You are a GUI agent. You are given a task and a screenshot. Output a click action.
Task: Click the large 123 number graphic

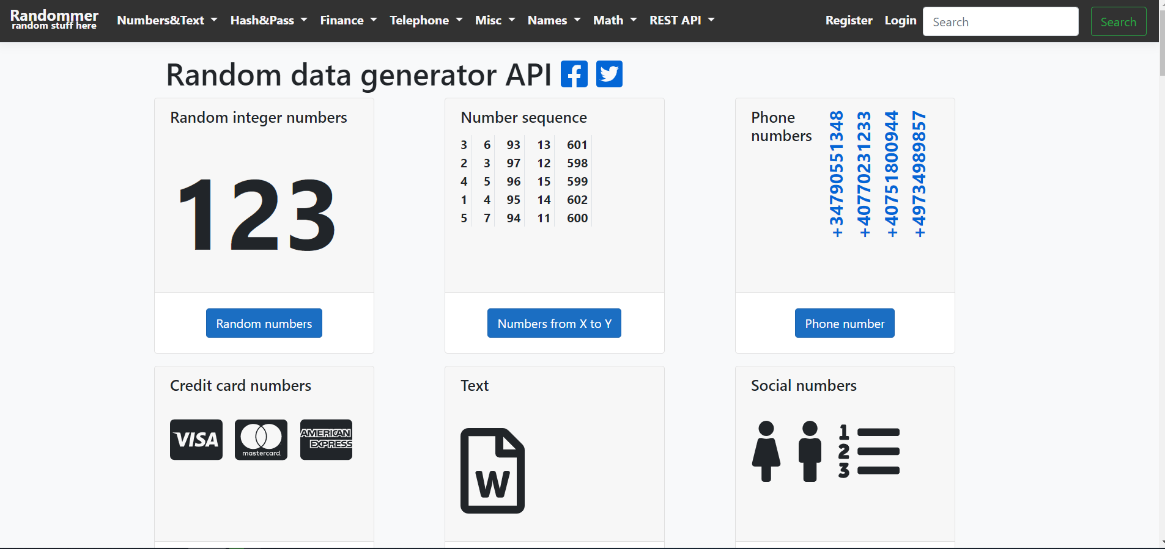coord(256,215)
